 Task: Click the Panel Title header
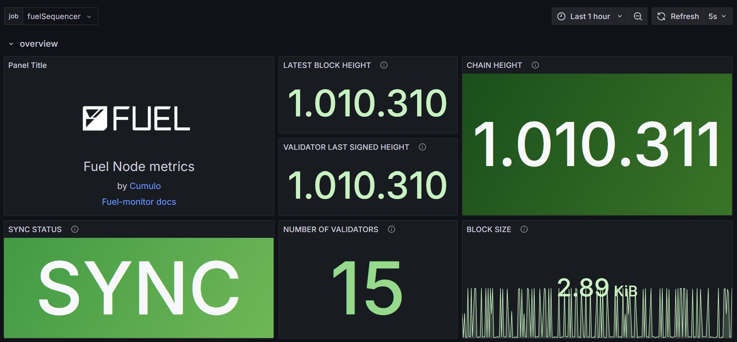[27, 65]
